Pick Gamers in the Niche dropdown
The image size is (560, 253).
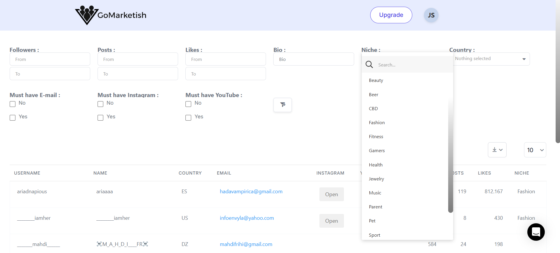pos(405,151)
